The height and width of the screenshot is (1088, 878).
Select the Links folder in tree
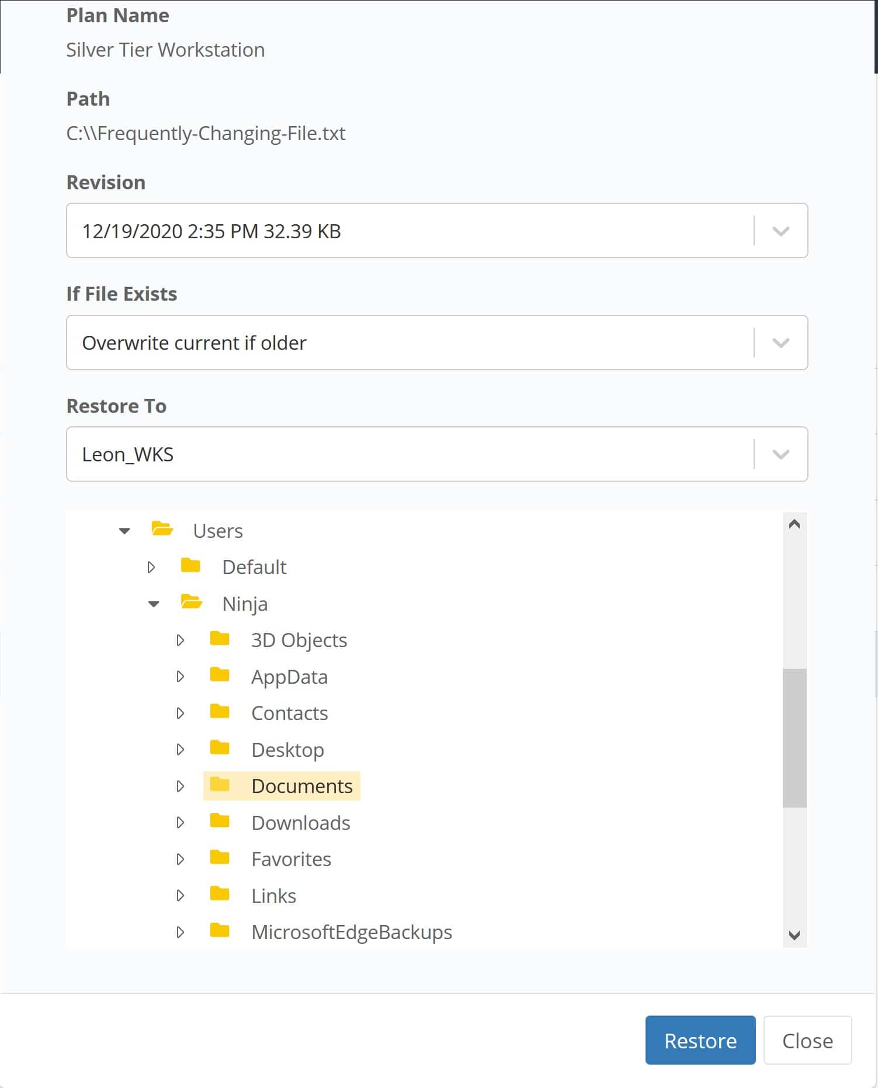[273, 896]
